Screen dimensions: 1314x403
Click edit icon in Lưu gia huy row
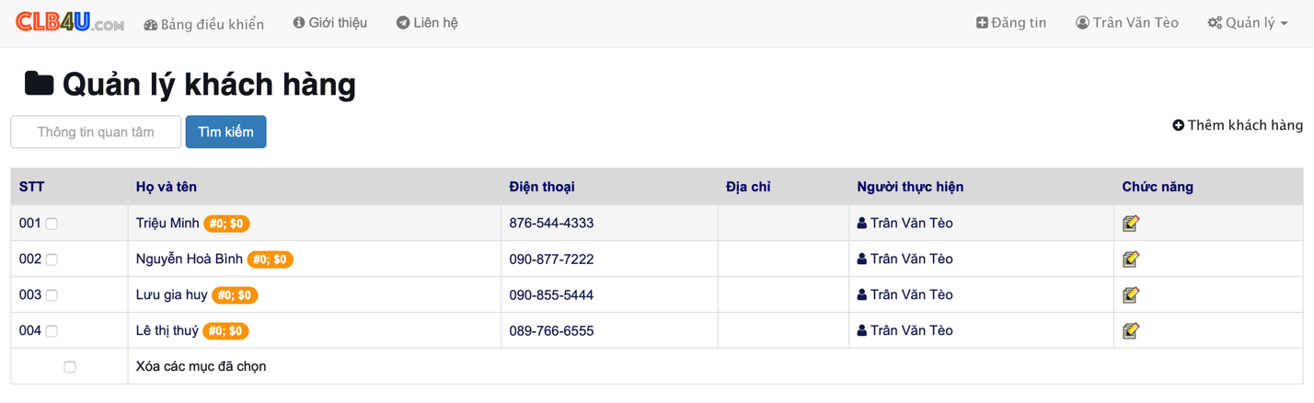click(1131, 294)
